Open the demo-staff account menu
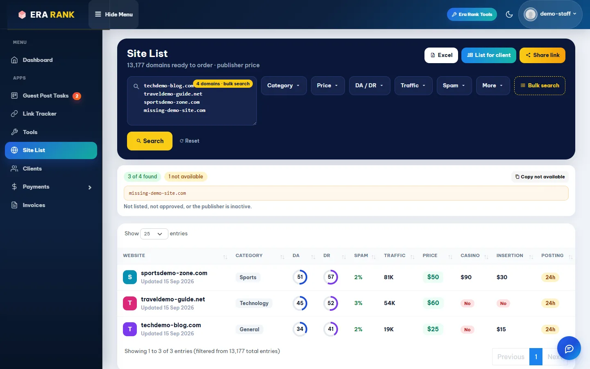The width and height of the screenshot is (590, 369). [x=550, y=14]
